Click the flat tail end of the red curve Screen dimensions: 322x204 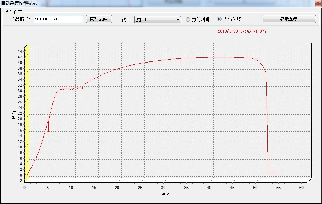[x=272, y=173]
